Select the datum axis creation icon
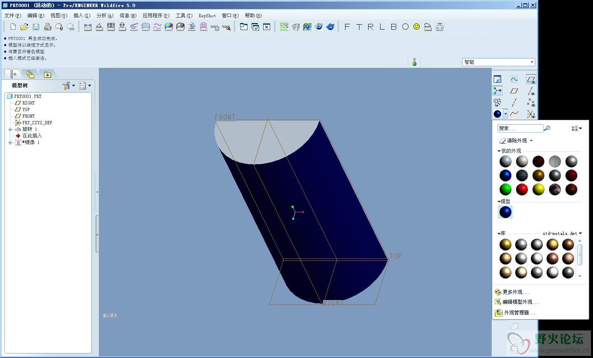 click(x=514, y=102)
